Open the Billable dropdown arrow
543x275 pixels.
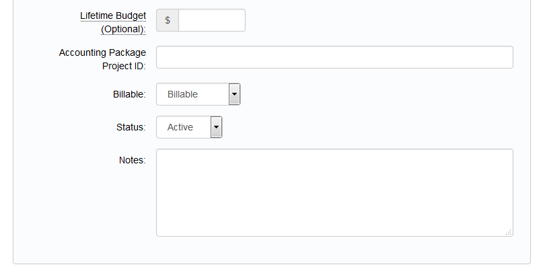[x=234, y=94]
